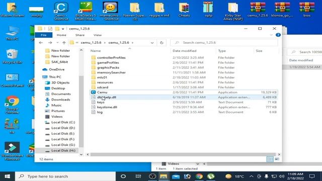Open bios archive on desktop
This screenshot has height=181, width=322.
tap(307, 10)
